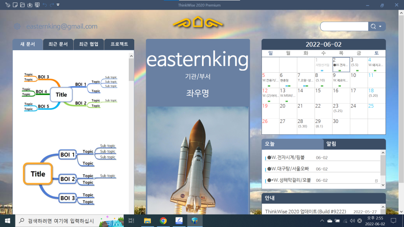Create a new document from the title bar

[15, 5]
